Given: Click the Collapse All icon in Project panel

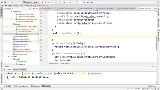Looking at the screenshot, I should pyautogui.click(x=30, y=9).
